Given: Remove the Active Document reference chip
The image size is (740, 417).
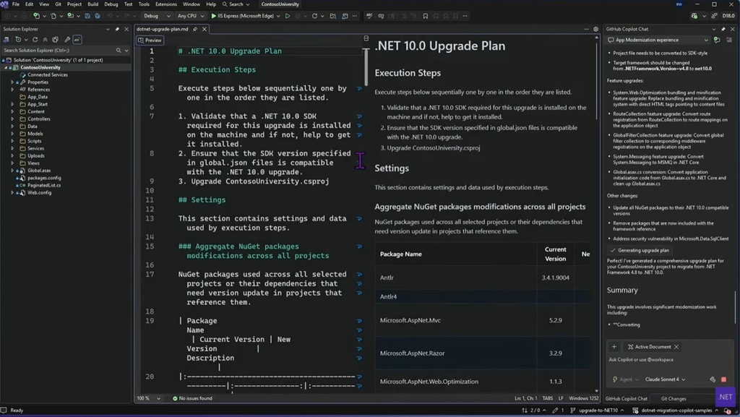Looking at the screenshot, I should (676, 347).
